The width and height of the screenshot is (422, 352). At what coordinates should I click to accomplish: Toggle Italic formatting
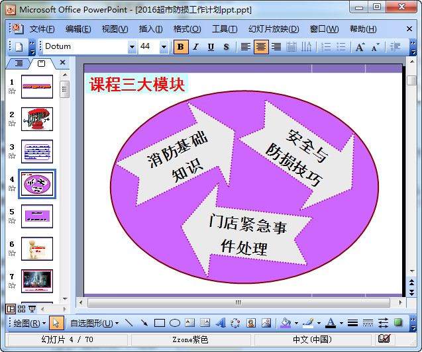pyautogui.click(x=195, y=47)
